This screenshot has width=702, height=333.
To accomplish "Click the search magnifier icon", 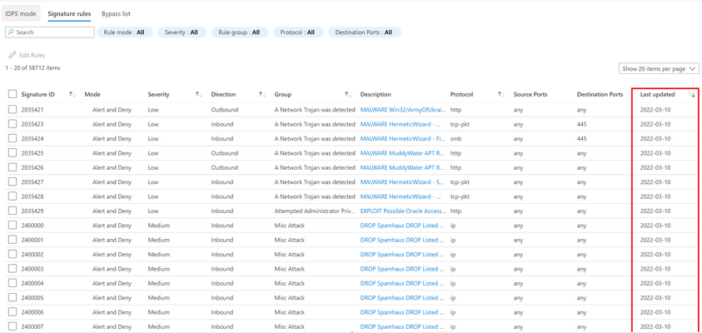I will (11, 32).
